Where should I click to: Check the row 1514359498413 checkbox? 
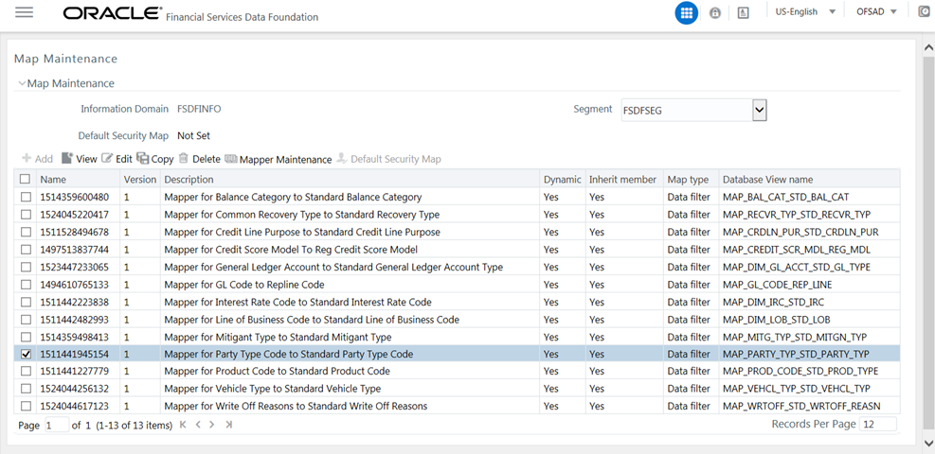click(25, 337)
